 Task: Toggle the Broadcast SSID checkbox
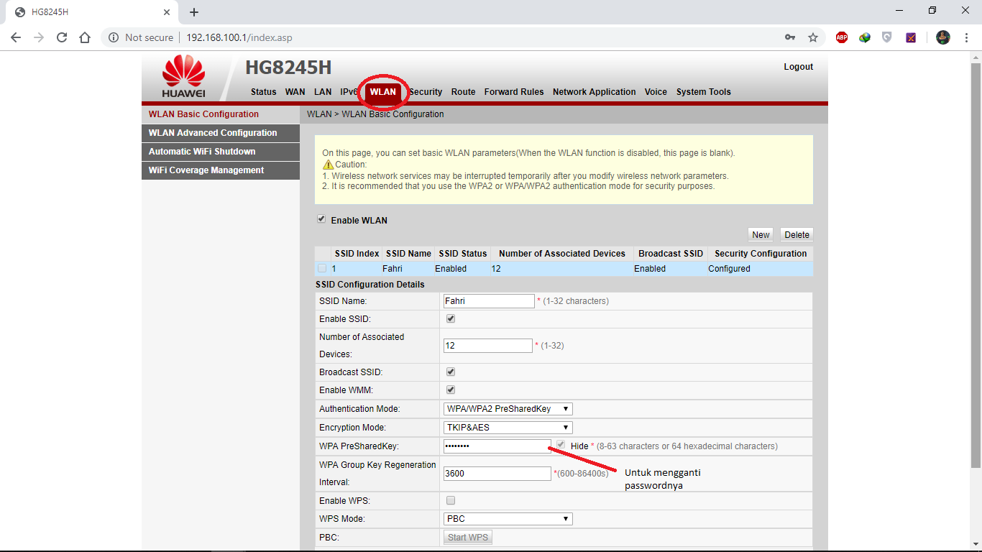pyautogui.click(x=451, y=372)
